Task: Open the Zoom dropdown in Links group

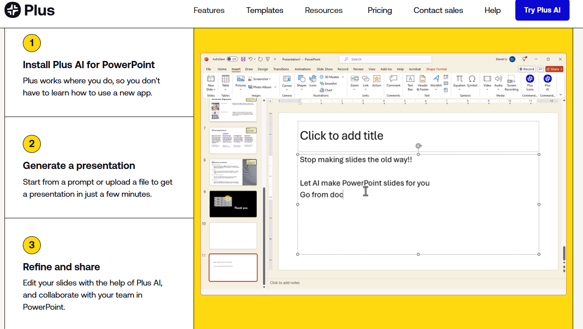Action: 354,89
